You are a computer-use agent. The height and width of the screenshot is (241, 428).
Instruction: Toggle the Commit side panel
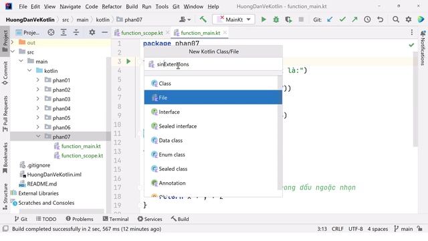coord(5,73)
